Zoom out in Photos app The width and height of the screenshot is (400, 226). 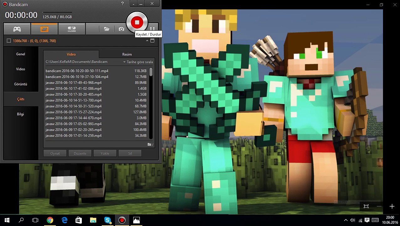tap(379, 206)
